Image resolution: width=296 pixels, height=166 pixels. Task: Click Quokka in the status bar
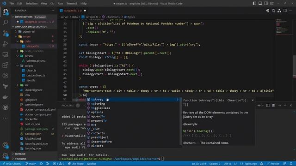coord(92,164)
